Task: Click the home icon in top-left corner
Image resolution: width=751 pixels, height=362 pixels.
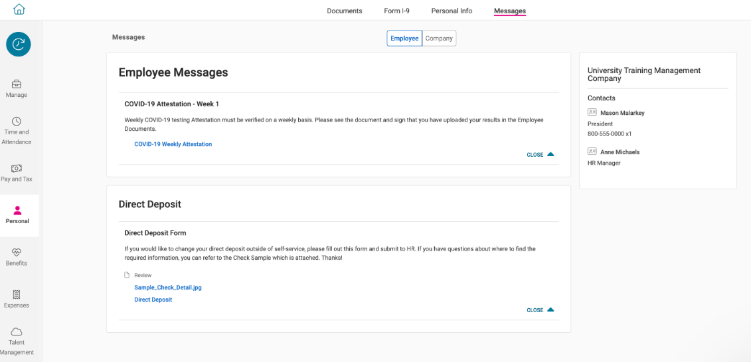Action: pyautogui.click(x=19, y=9)
